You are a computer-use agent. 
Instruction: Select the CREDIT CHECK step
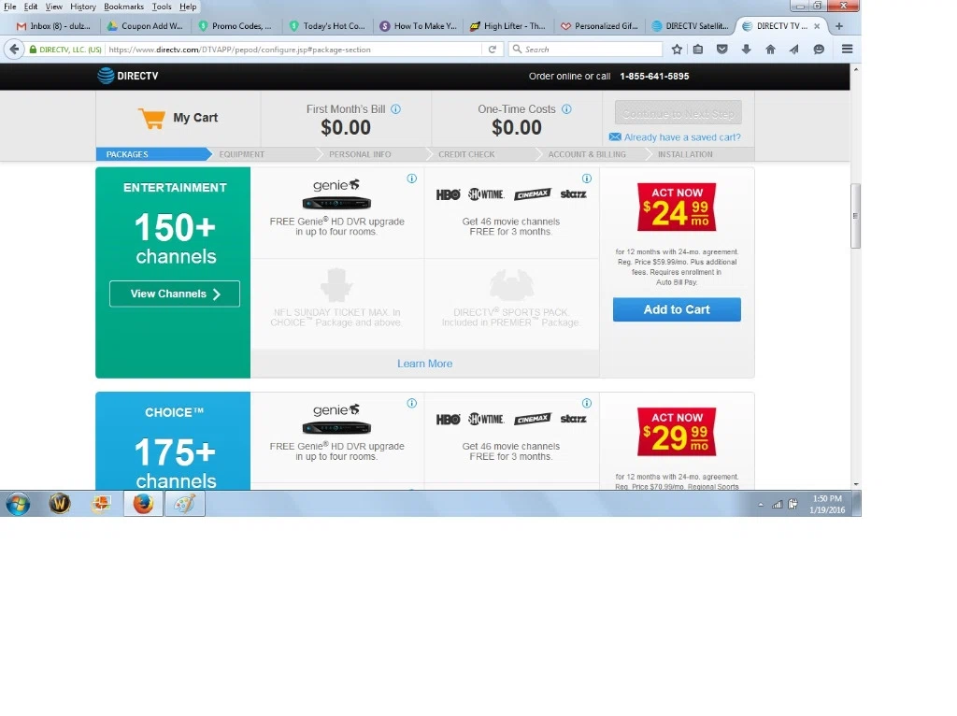point(466,154)
